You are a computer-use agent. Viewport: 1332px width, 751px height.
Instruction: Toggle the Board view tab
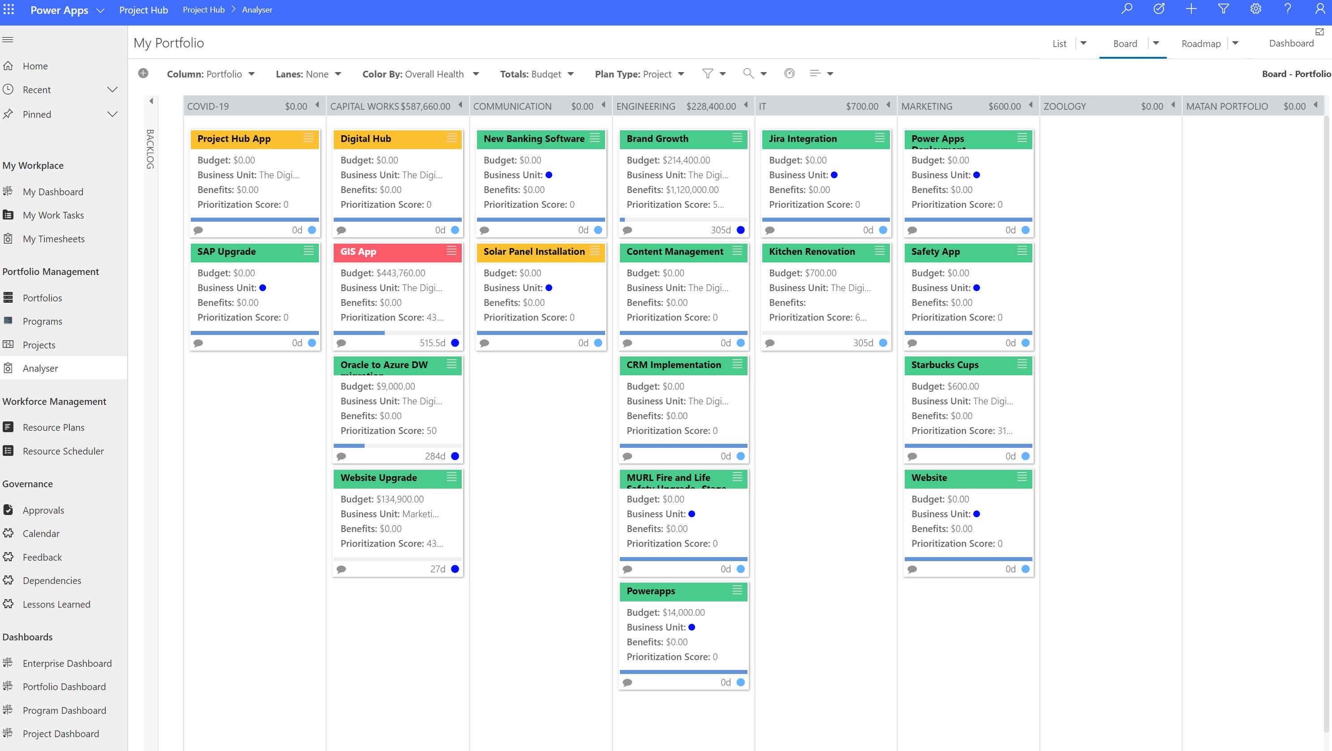[1124, 43]
